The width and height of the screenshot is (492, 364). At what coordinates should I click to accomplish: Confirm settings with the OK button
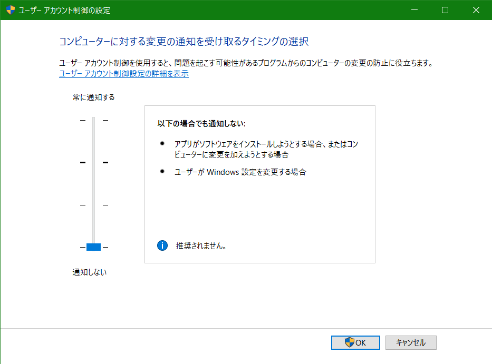click(x=355, y=342)
